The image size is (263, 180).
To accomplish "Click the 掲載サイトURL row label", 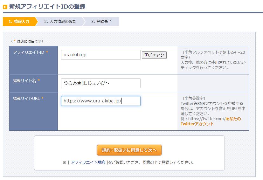I will click(26, 99).
